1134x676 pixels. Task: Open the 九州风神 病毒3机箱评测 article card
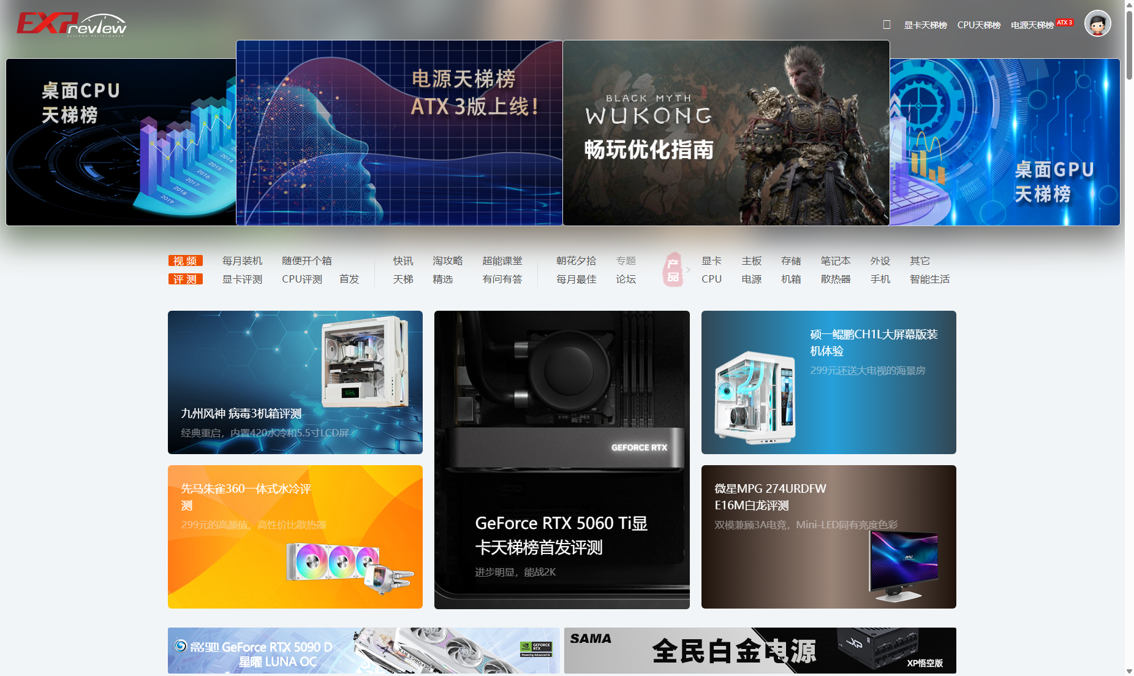pos(295,382)
